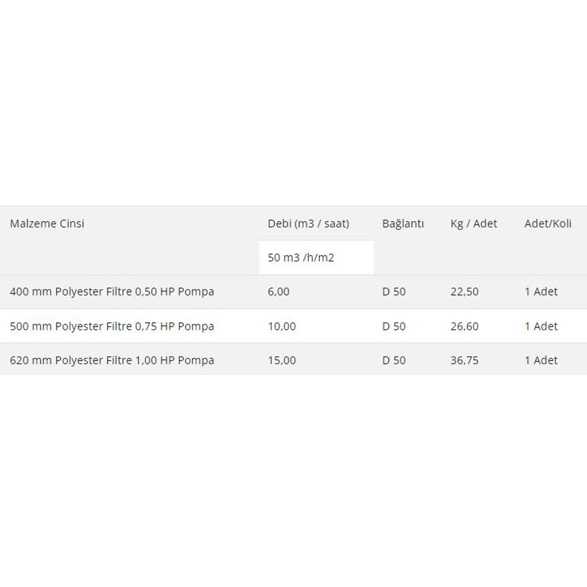Click the 26,60 weight value
This screenshot has width=587, height=587.
[464, 326]
